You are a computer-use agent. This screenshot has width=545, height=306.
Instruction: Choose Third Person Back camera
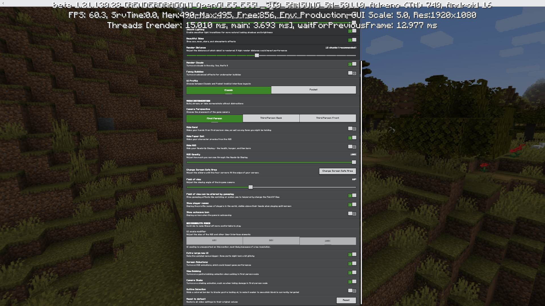271,118
